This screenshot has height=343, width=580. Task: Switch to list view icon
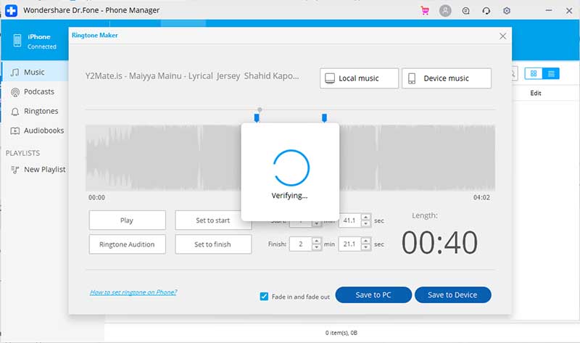click(551, 74)
